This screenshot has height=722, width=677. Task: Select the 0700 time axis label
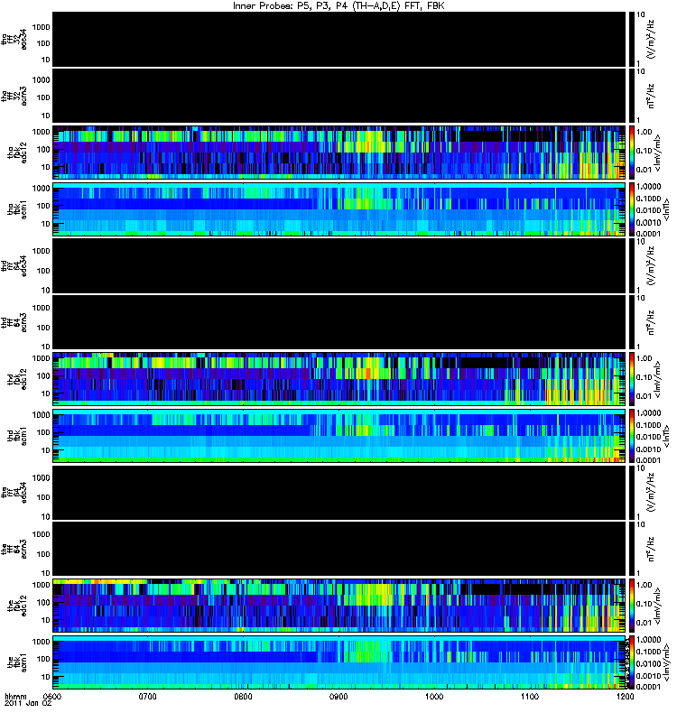click(147, 696)
